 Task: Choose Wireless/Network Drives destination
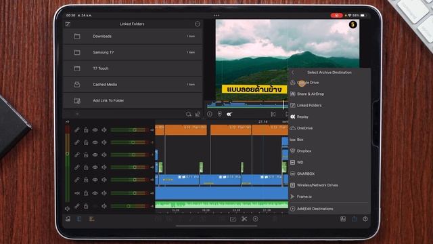(329, 185)
